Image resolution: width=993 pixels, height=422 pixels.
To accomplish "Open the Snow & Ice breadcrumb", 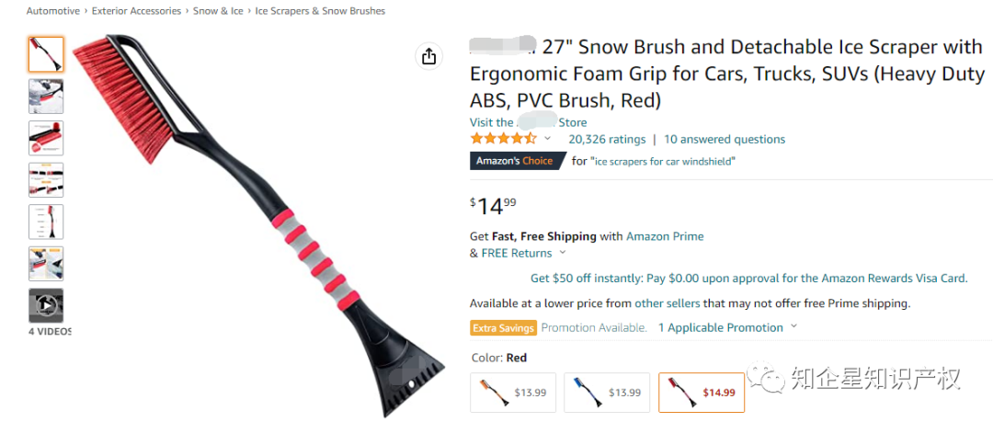I will (x=217, y=11).
